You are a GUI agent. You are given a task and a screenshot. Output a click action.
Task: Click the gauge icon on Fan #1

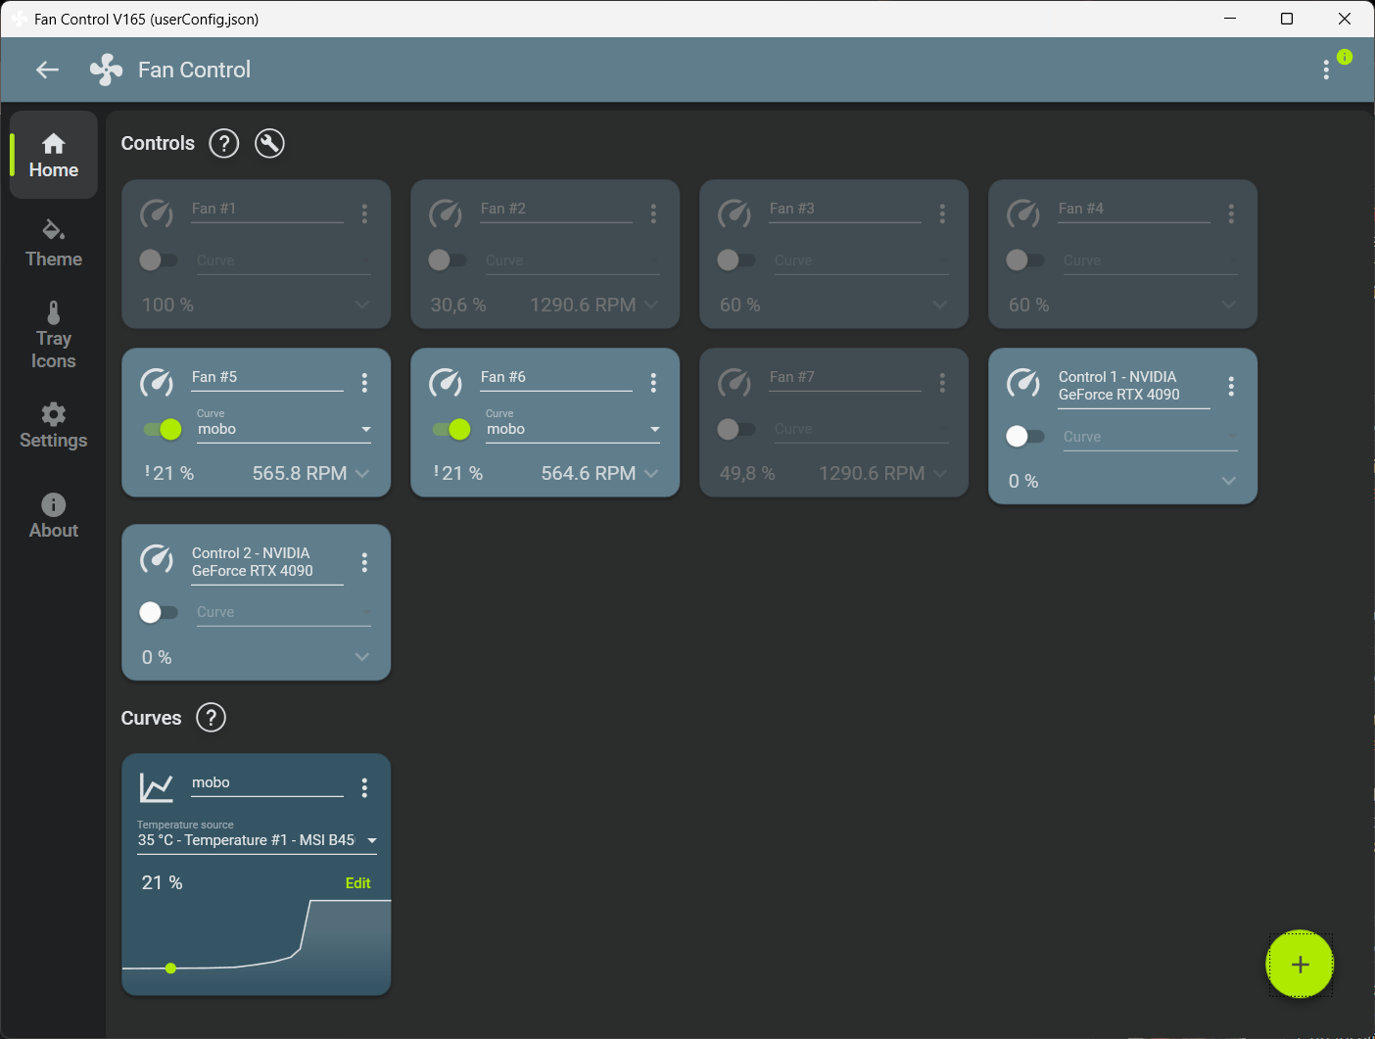(157, 213)
